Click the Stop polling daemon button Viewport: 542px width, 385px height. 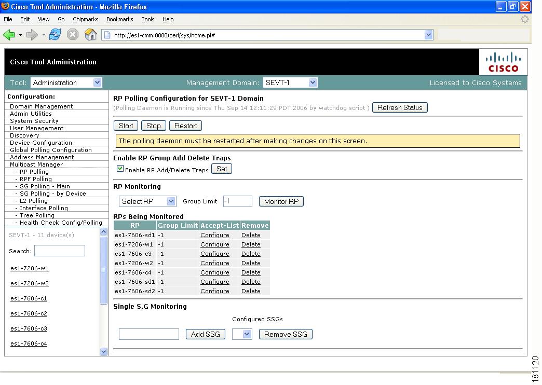click(x=154, y=126)
